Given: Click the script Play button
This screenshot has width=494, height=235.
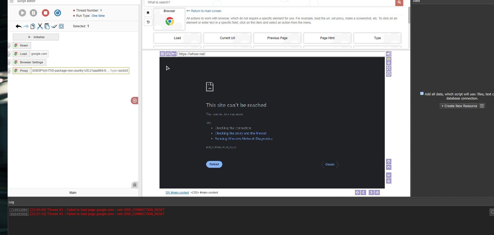Looking at the screenshot, I should pyautogui.click(x=22, y=13).
